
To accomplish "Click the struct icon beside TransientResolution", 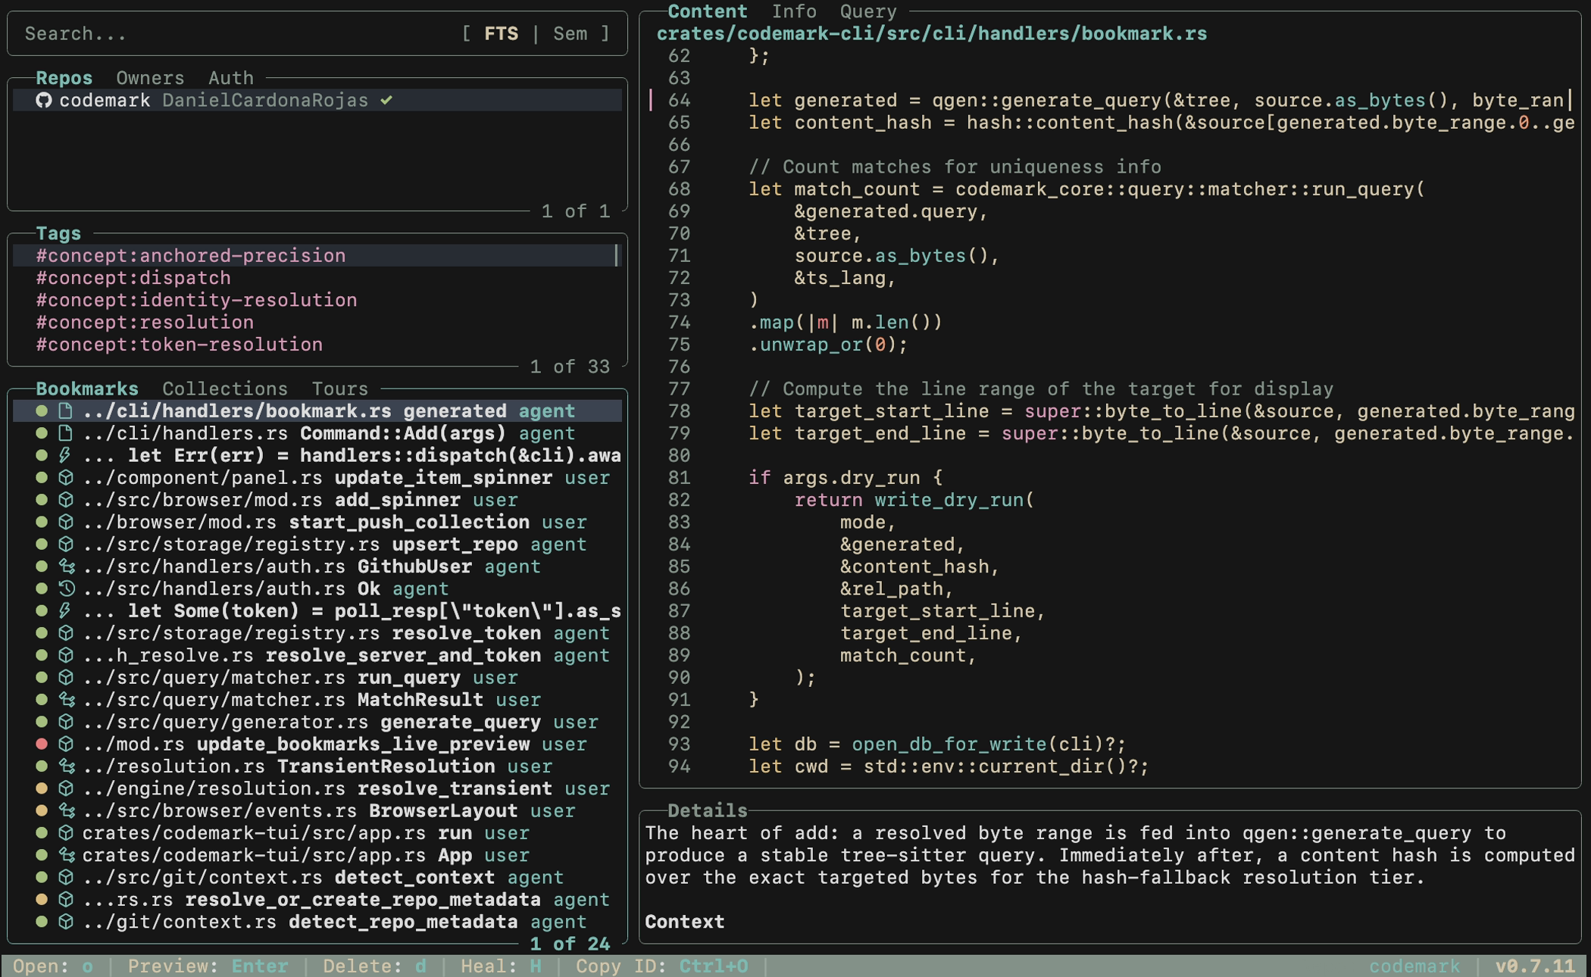I will point(67,766).
